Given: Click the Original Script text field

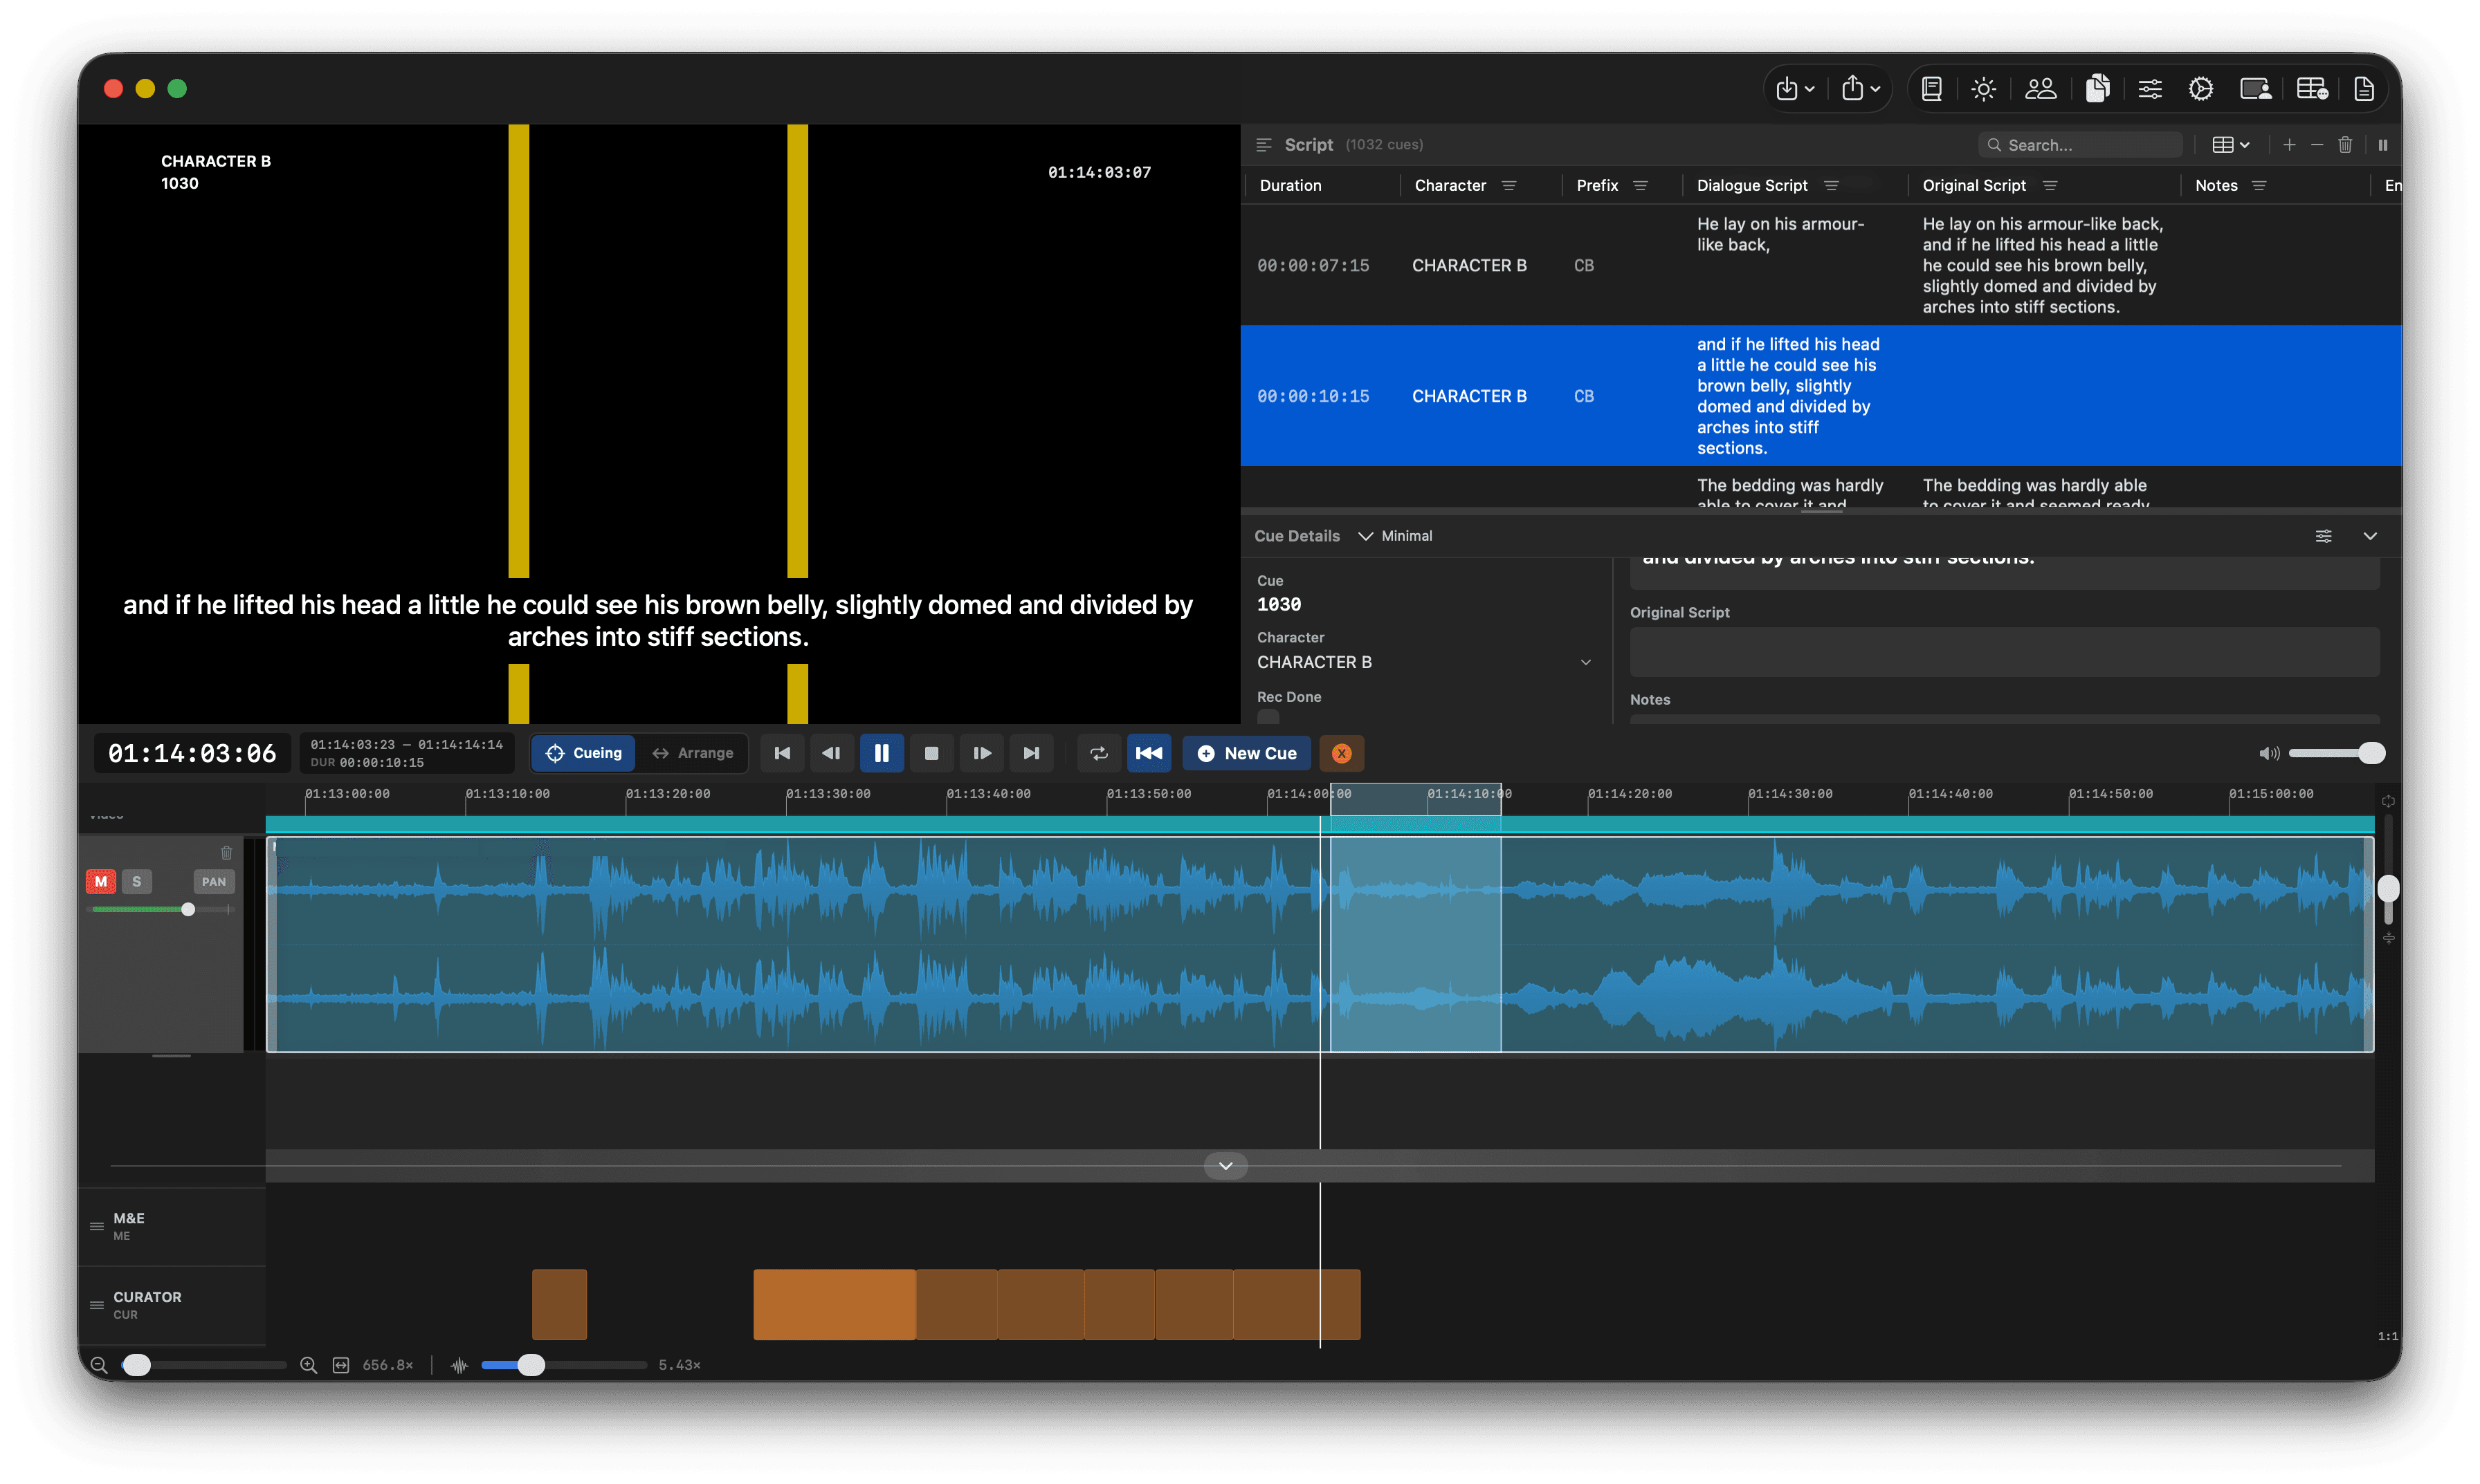Looking at the screenshot, I should [x=2004, y=652].
